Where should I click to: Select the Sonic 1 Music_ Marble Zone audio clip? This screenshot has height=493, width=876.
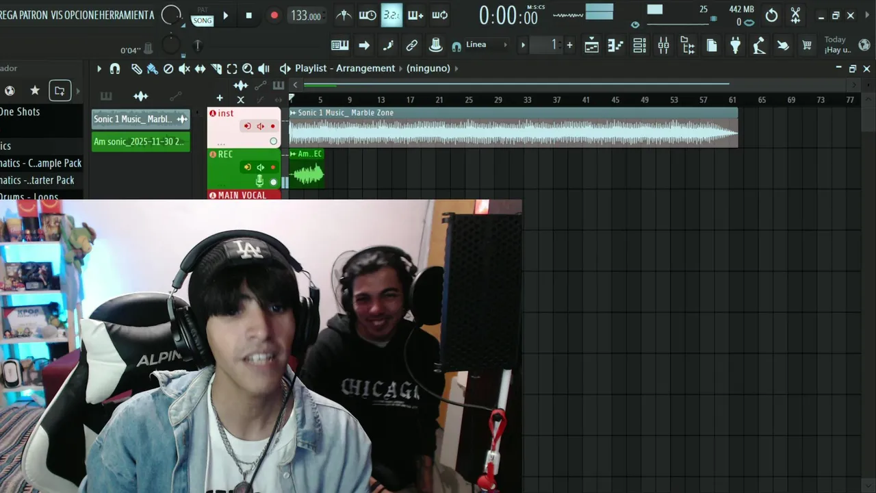(x=513, y=127)
